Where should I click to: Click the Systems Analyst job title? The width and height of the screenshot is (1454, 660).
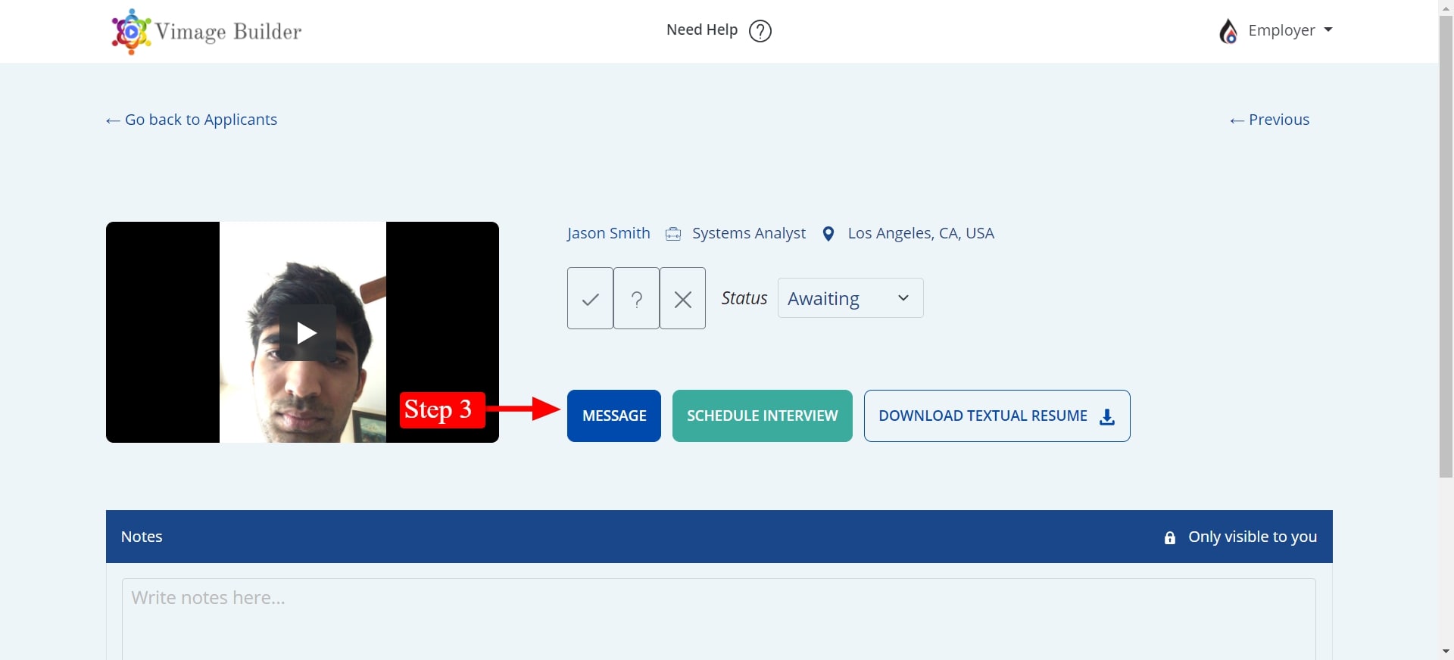[749, 233]
